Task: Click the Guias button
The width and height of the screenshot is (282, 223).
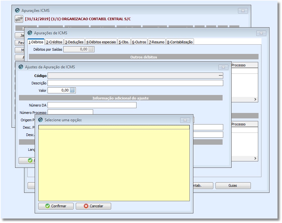Action: coord(233,185)
